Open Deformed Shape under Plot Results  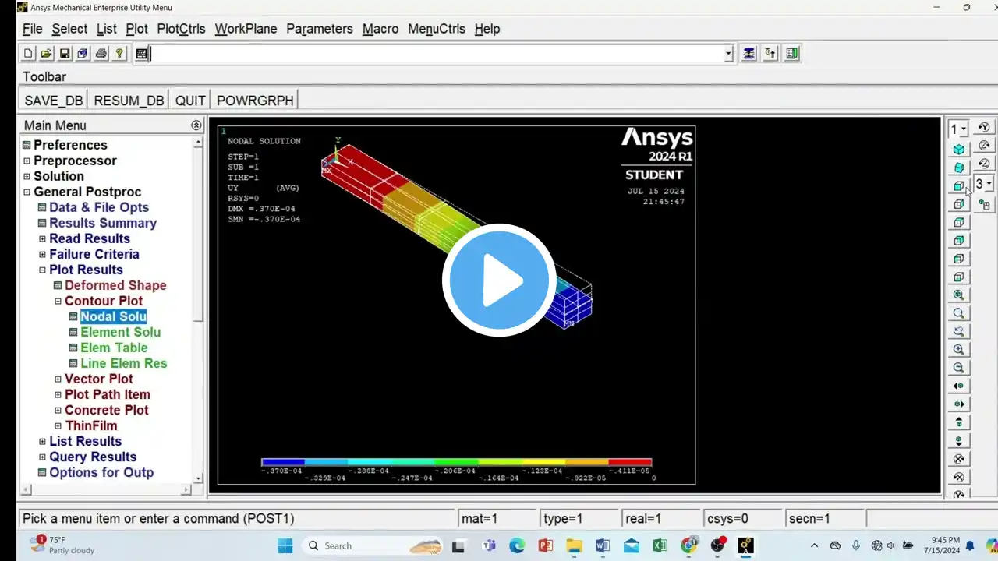coord(115,285)
